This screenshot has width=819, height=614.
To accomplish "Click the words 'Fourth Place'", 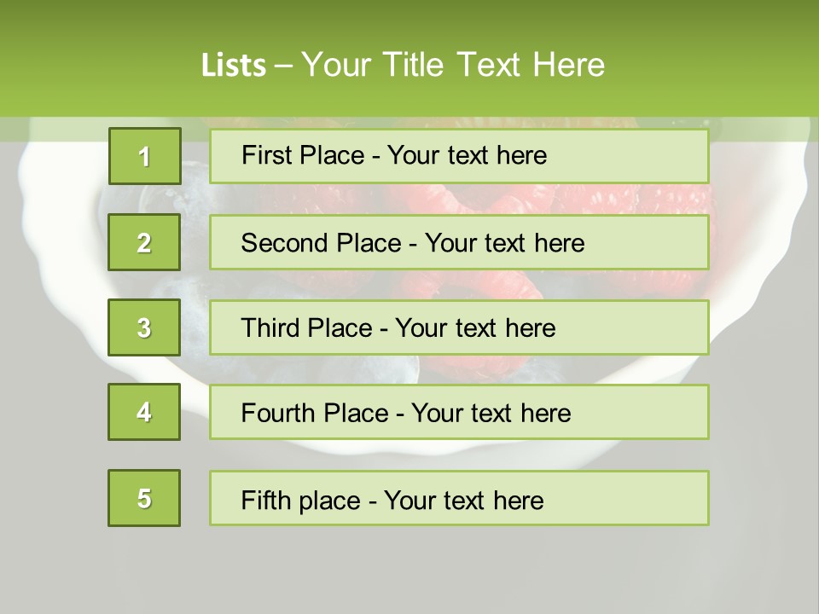I will point(315,413).
